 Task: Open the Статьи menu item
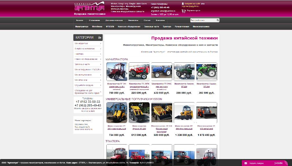[147, 20]
